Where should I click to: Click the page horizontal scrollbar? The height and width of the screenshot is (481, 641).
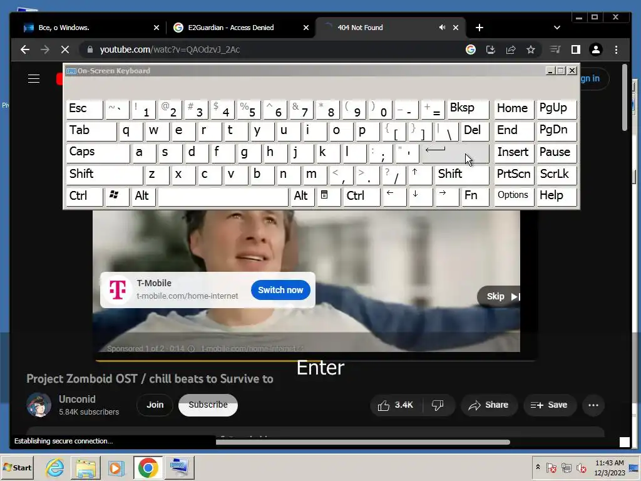(x=362, y=442)
